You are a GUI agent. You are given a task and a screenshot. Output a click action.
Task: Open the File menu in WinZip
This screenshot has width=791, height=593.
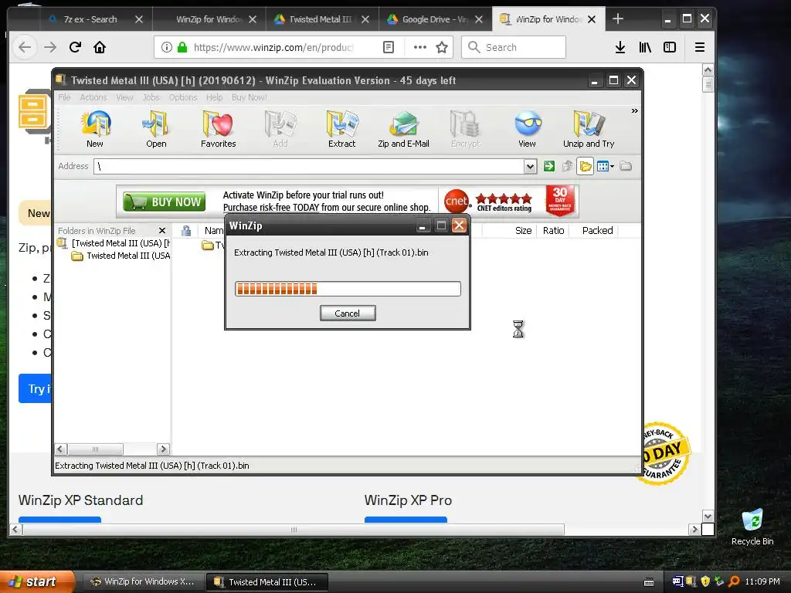pyautogui.click(x=64, y=97)
